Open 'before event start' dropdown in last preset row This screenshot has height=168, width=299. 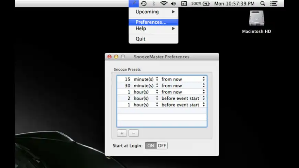183,105
